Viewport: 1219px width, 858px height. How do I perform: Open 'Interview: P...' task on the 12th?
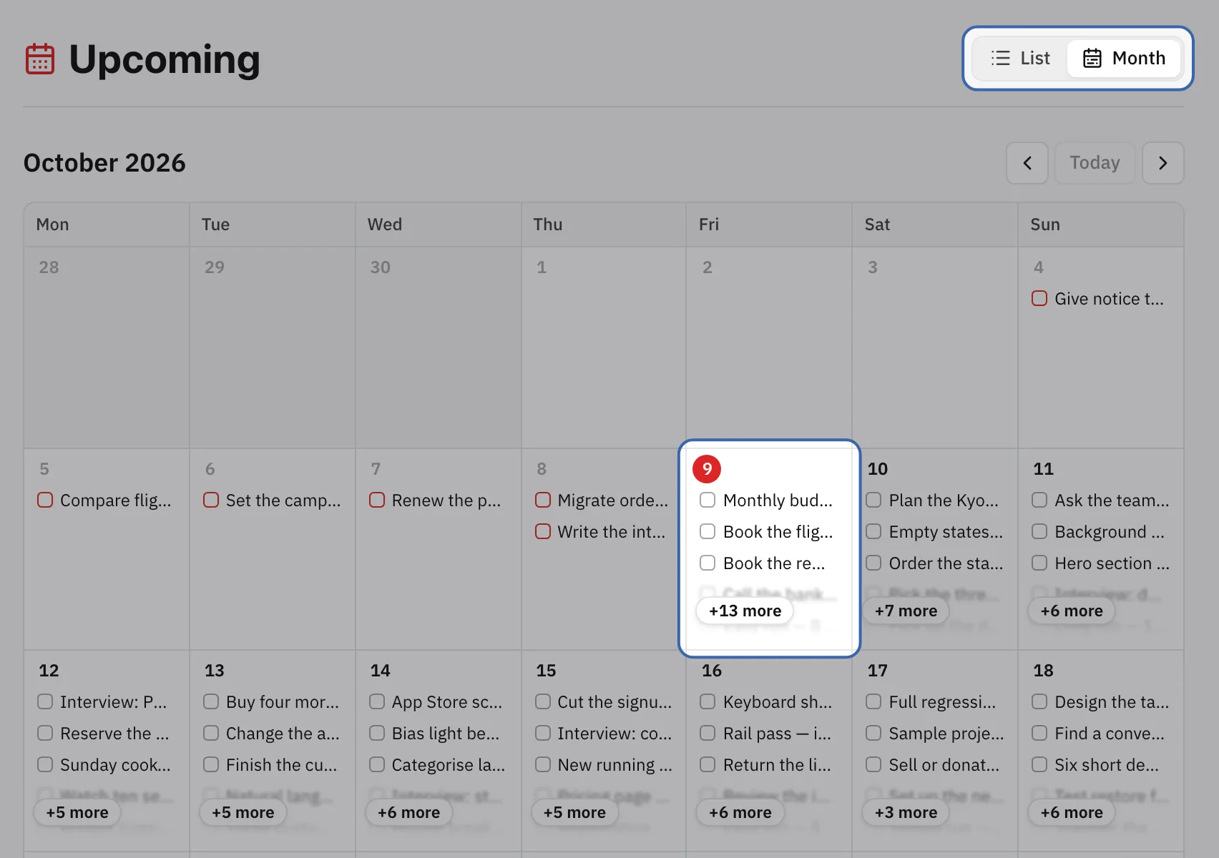coord(113,701)
